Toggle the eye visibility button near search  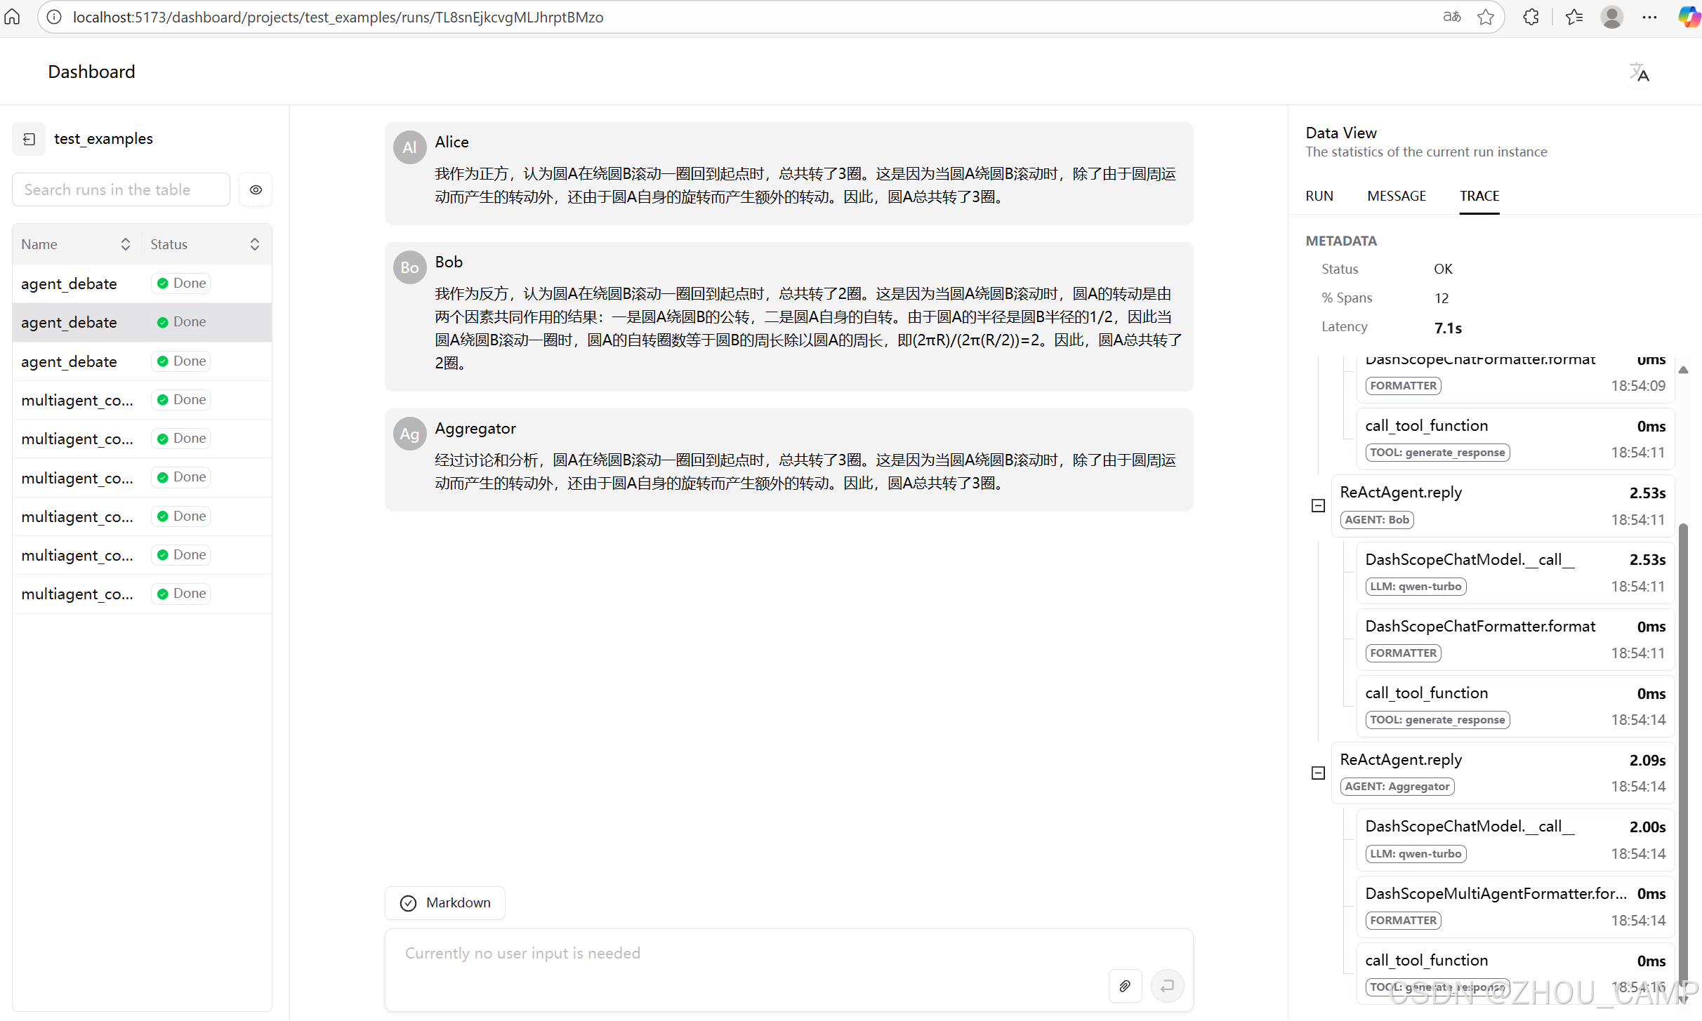tap(256, 189)
